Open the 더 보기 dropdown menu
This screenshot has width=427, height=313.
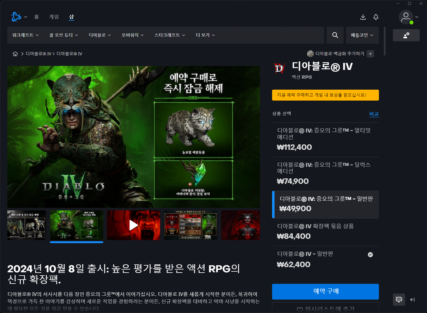pos(205,35)
